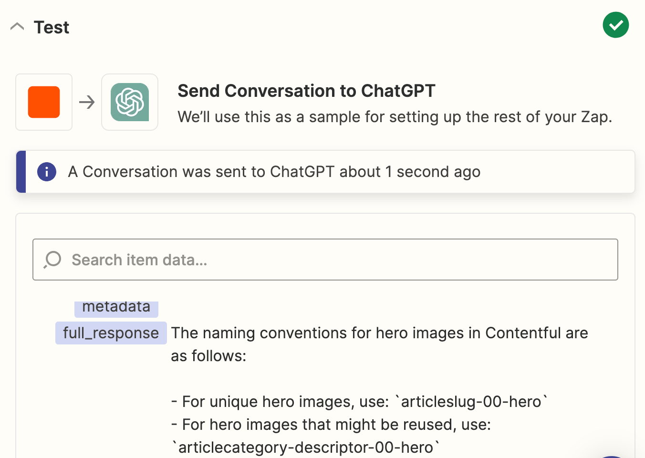The height and width of the screenshot is (458, 645).
Task: Click the sample description subtitle text
Action: tap(395, 117)
